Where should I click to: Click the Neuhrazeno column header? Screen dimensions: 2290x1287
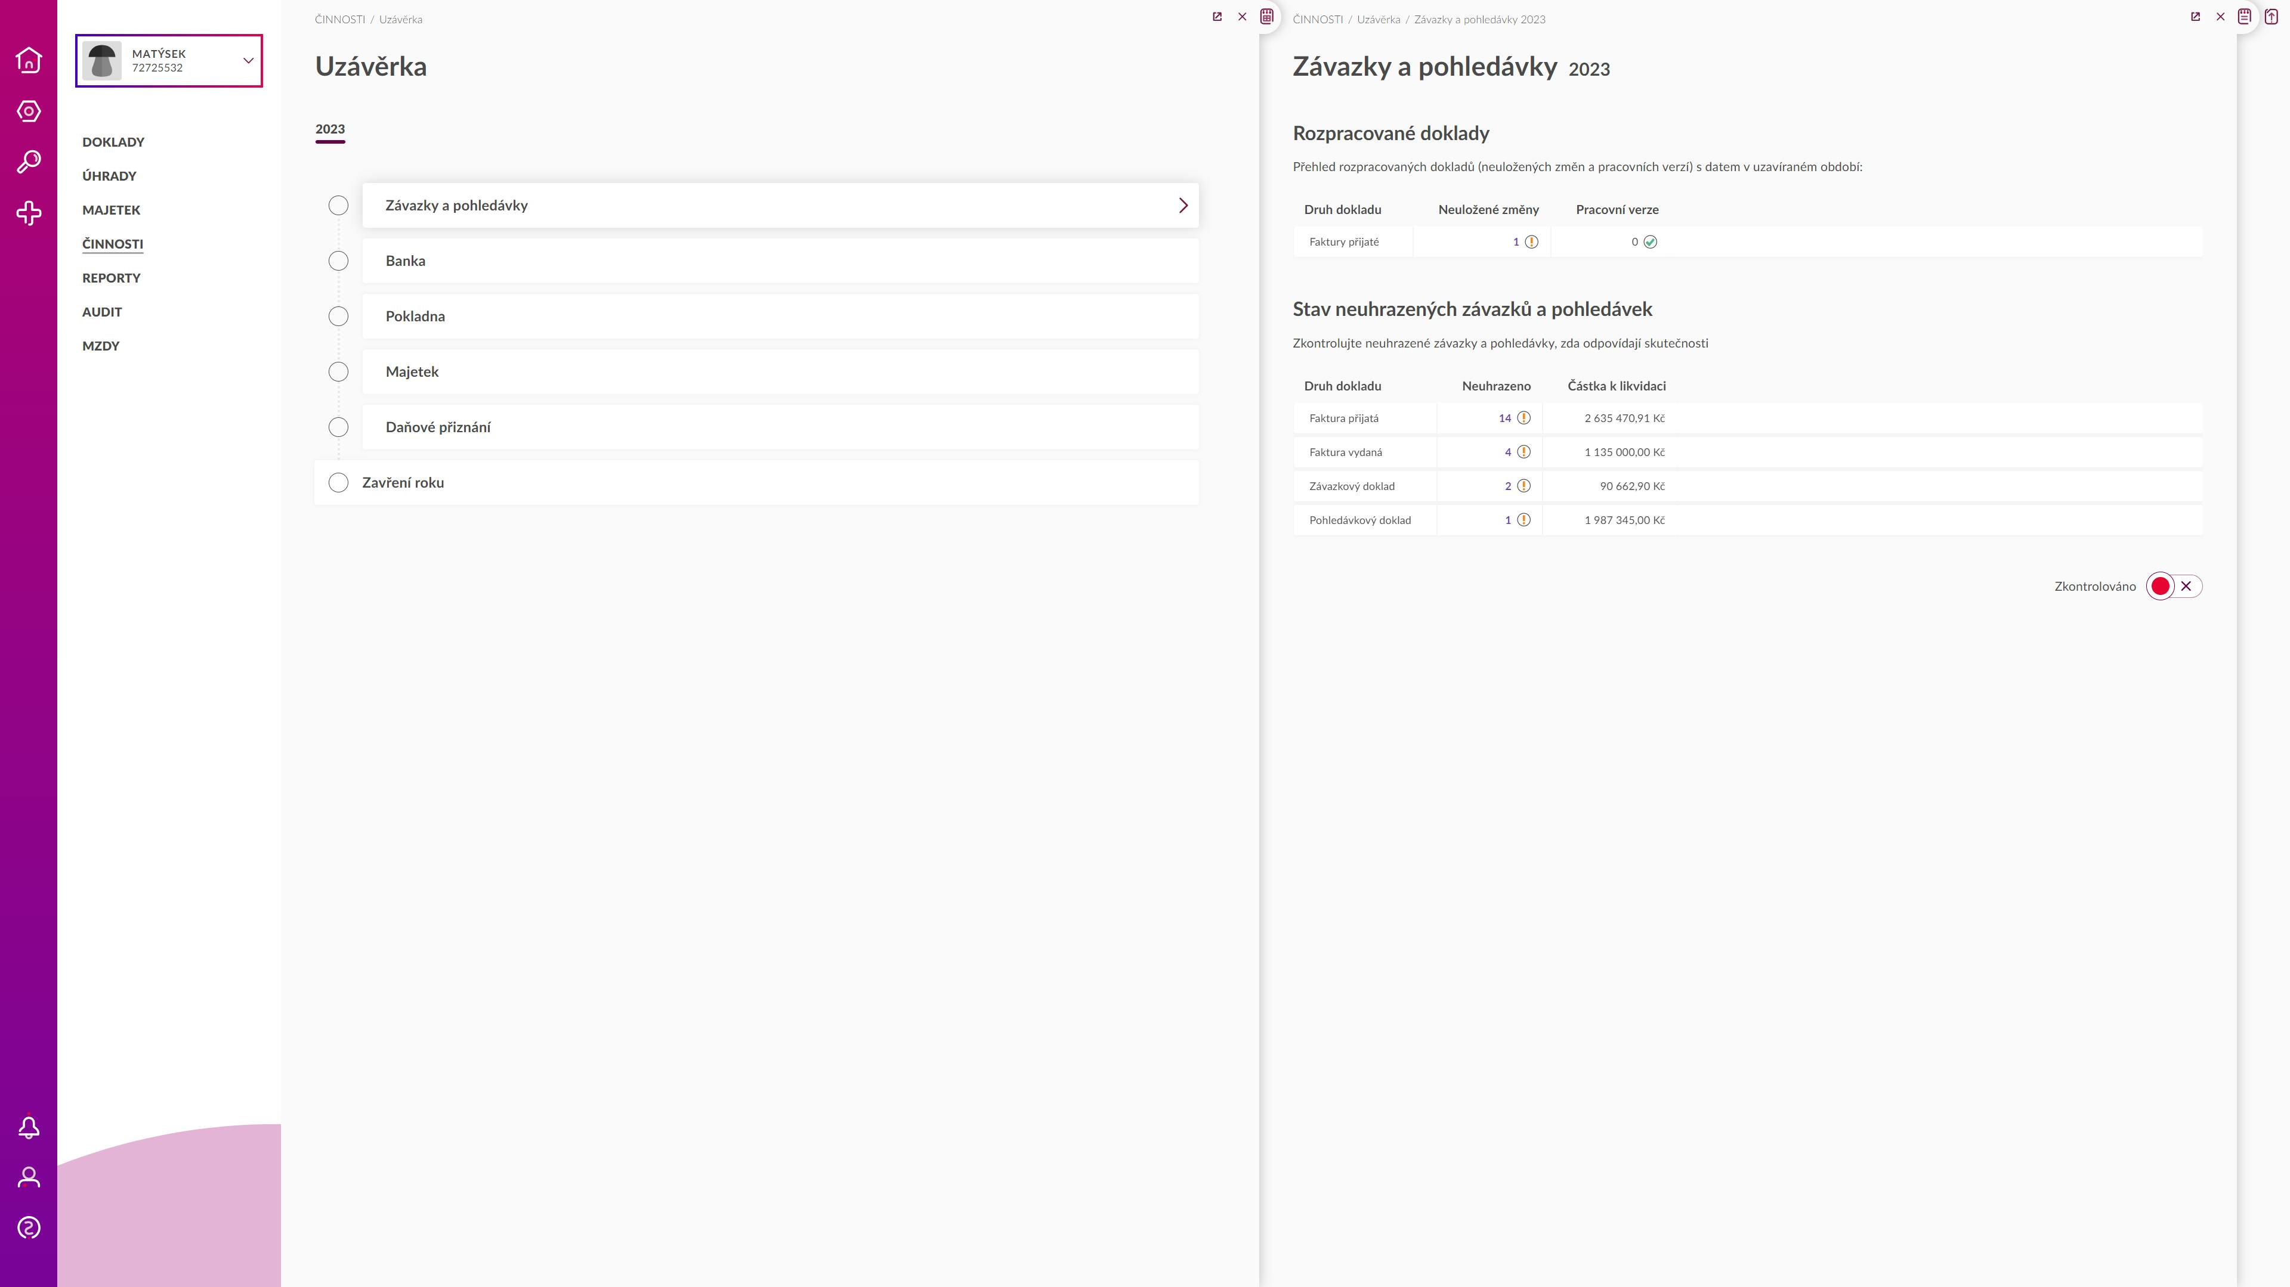(1496, 386)
